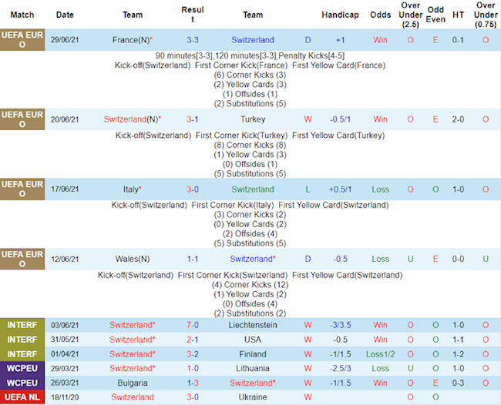
Task: Click (8) Corner Kicks (8) stat line
Action: pos(250,145)
